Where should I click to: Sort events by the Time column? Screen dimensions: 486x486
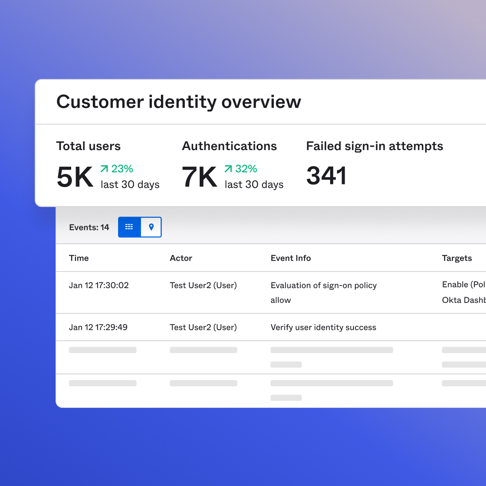pos(79,258)
